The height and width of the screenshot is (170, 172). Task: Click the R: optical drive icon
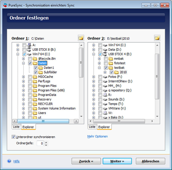tap(105, 95)
